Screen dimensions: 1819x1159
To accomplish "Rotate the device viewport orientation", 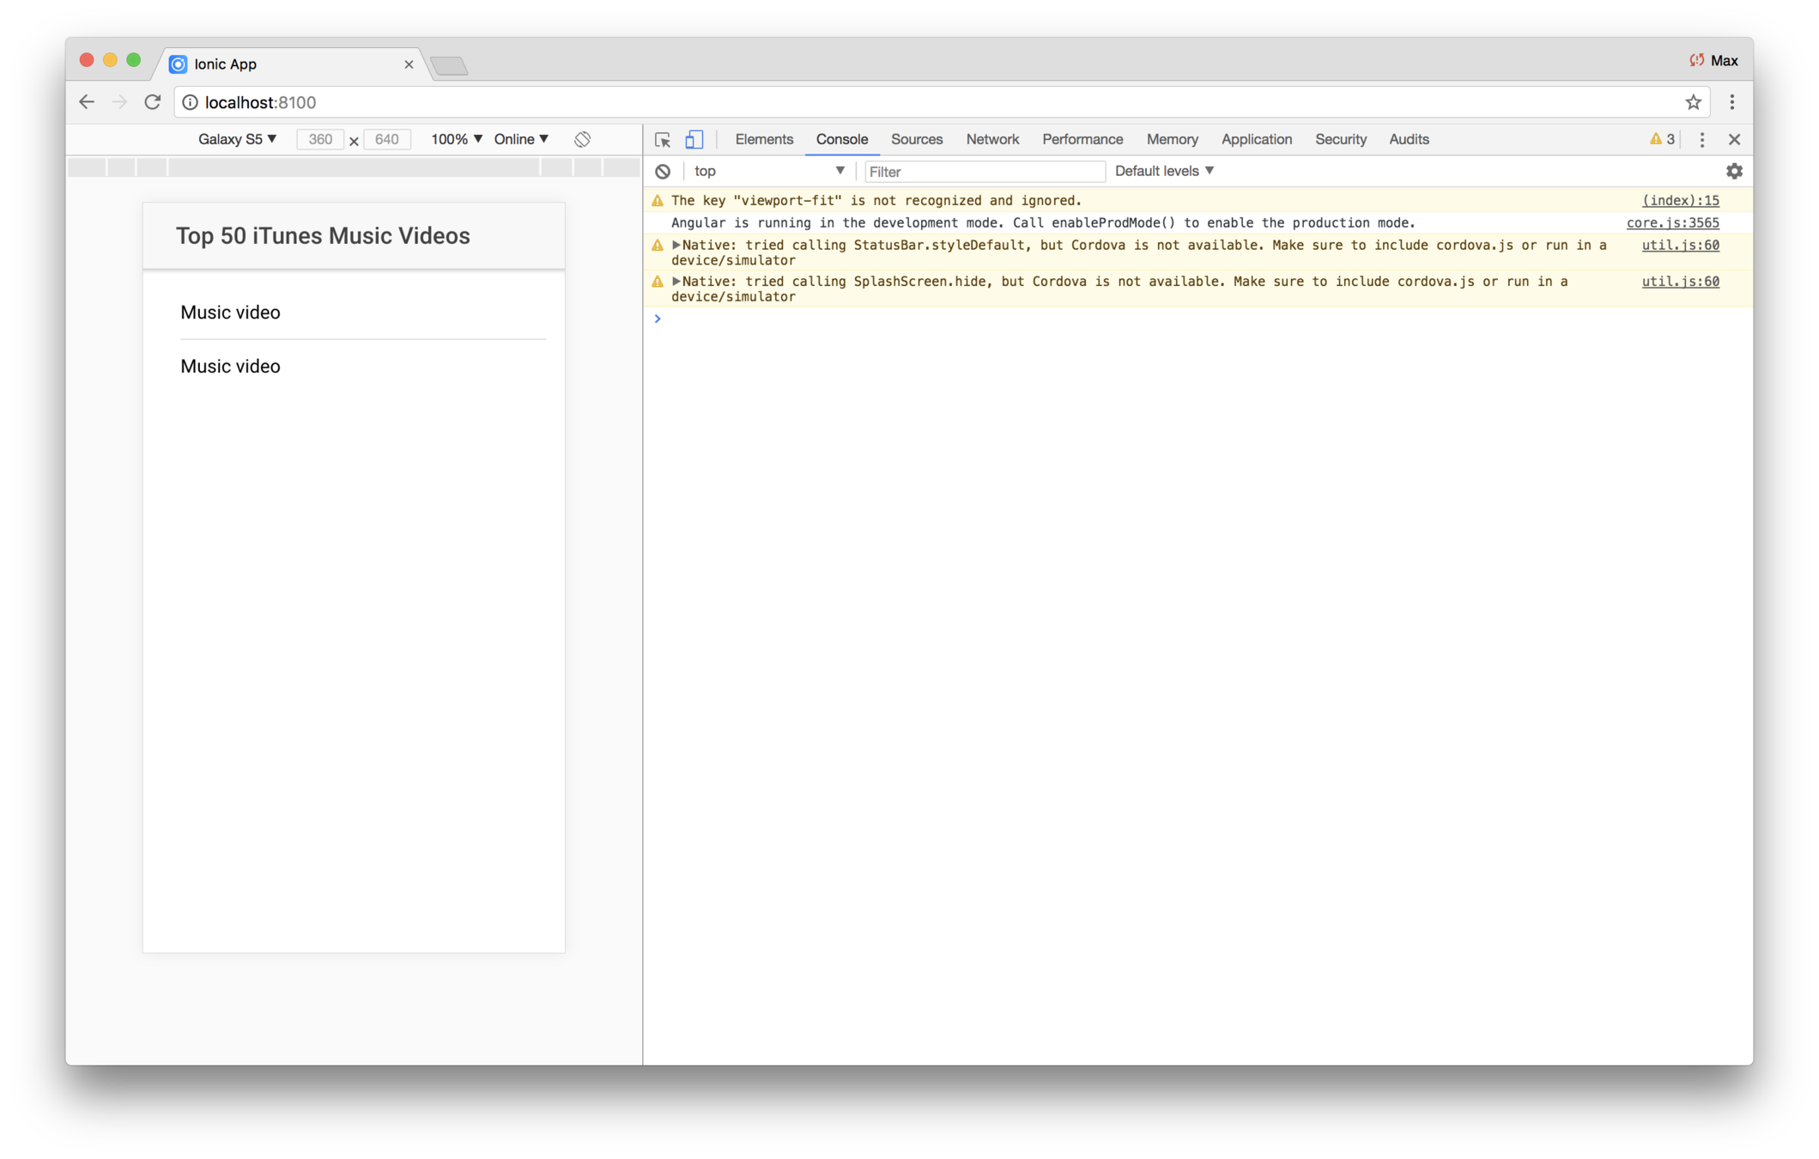I will [582, 140].
